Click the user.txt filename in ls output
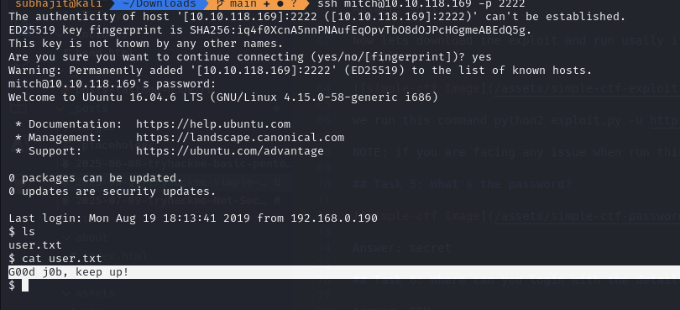The image size is (680, 310). coord(35,245)
